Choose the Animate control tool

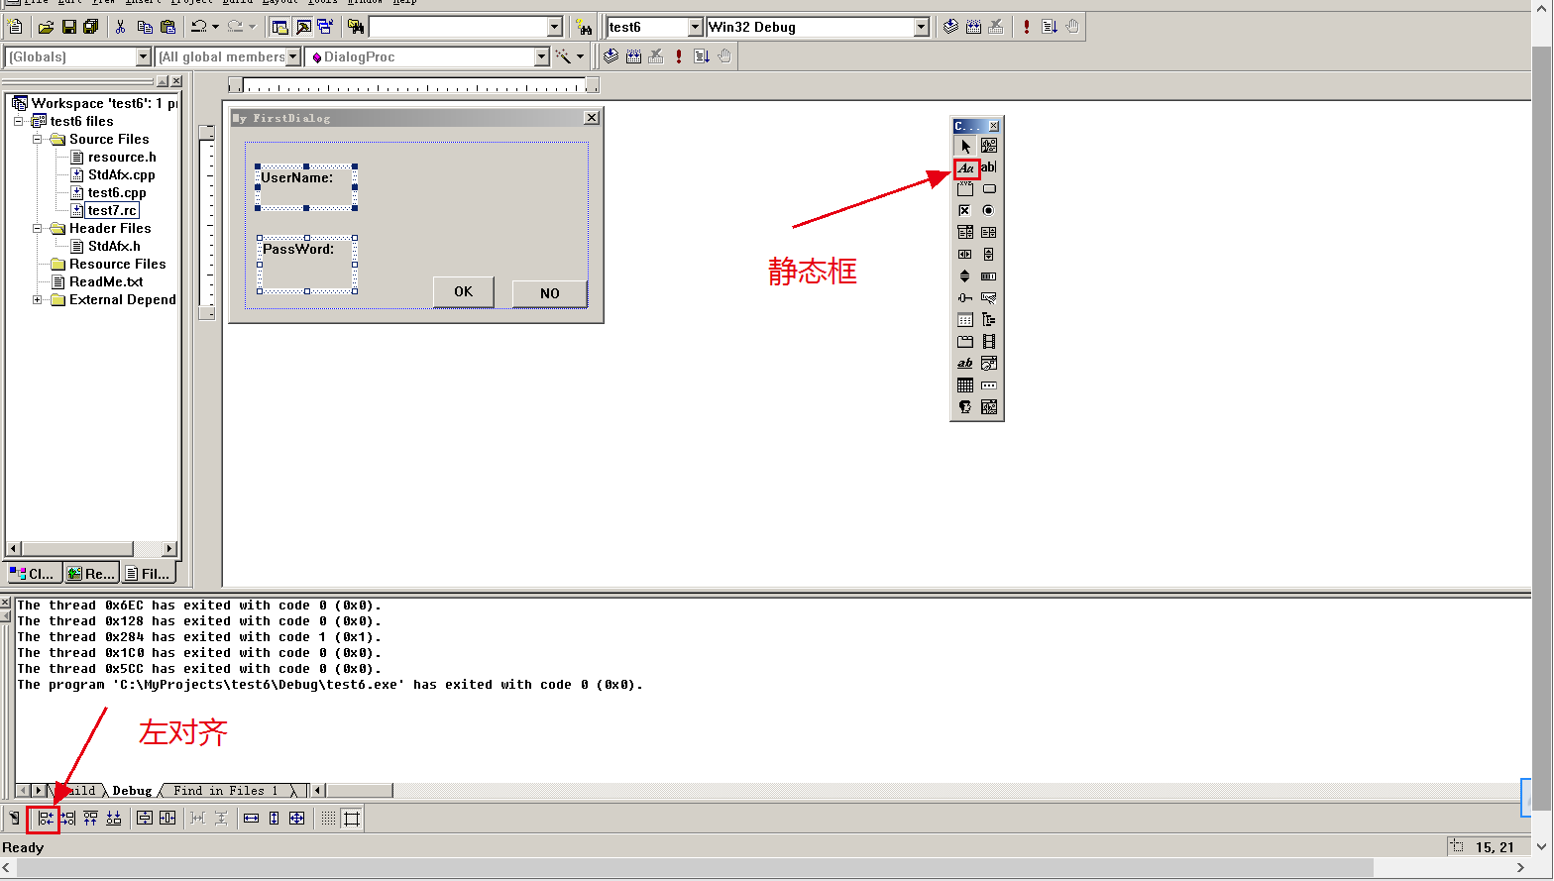(989, 341)
